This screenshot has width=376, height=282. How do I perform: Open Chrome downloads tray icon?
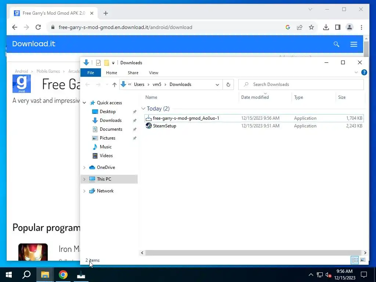(x=326, y=27)
